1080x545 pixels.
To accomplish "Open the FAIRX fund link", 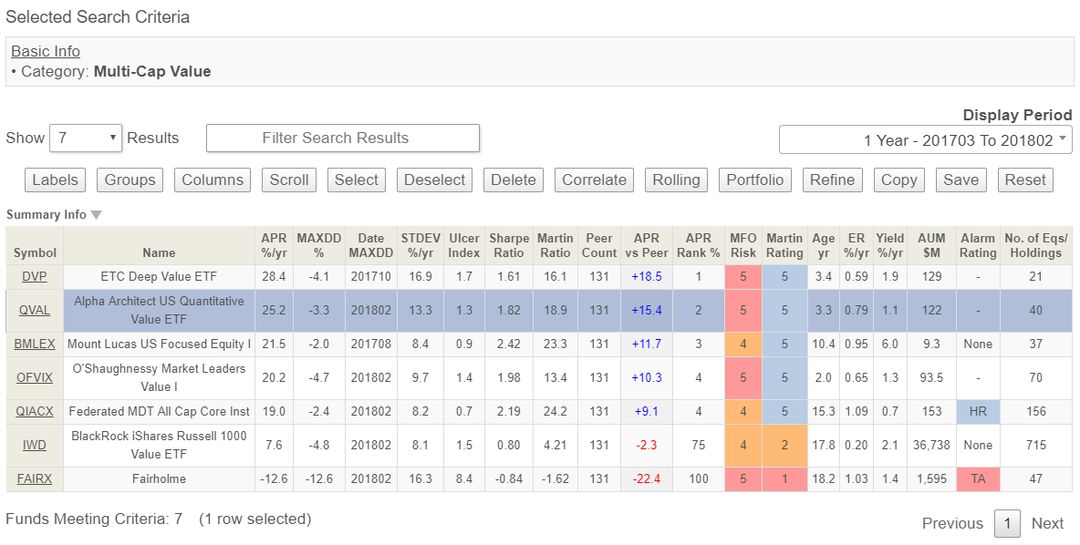I will [35, 478].
